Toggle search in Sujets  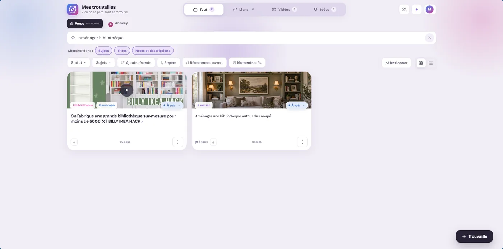pos(103,51)
